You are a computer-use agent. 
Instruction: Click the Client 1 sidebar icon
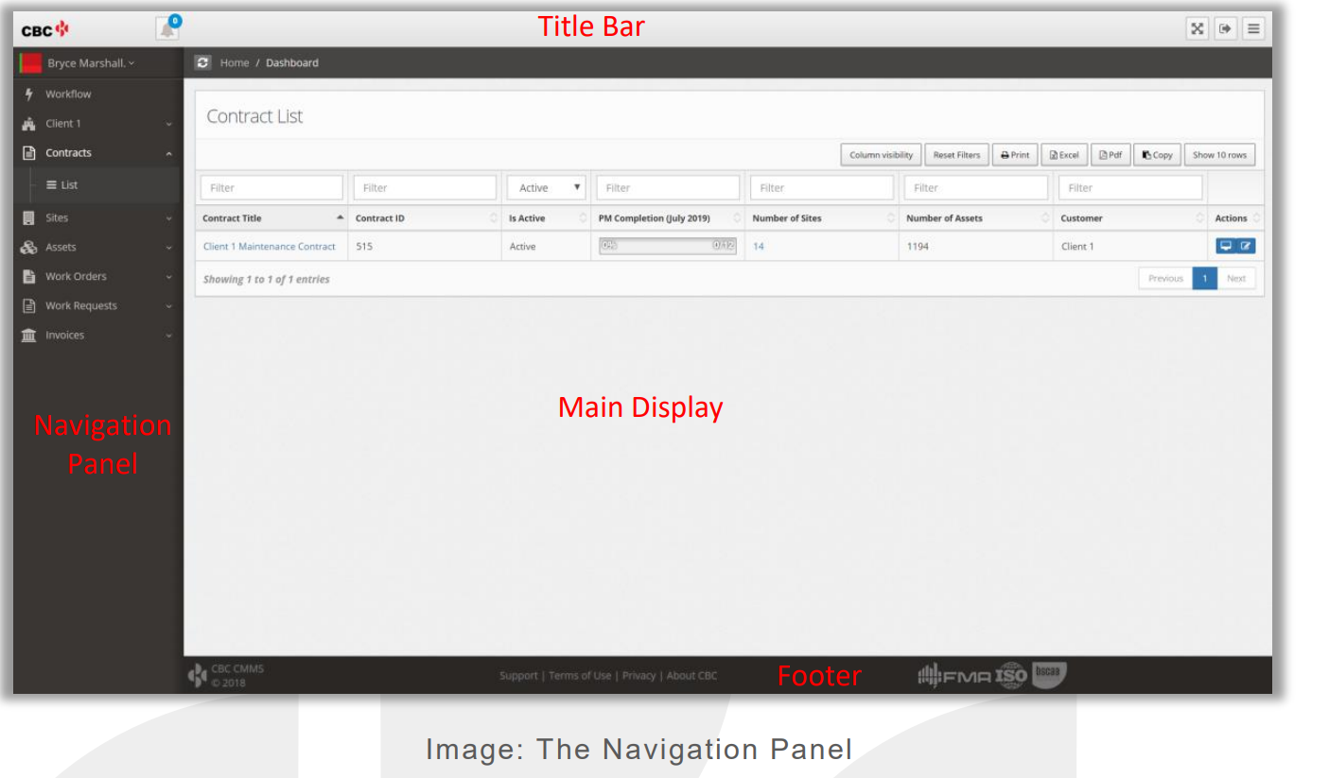tap(28, 123)
